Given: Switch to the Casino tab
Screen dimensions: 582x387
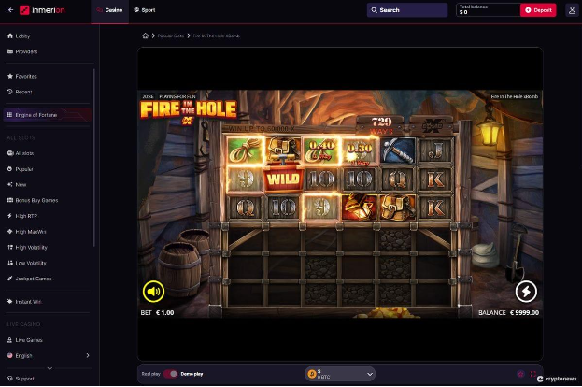Looking at the screenshot, I should (x=109, y=10).
